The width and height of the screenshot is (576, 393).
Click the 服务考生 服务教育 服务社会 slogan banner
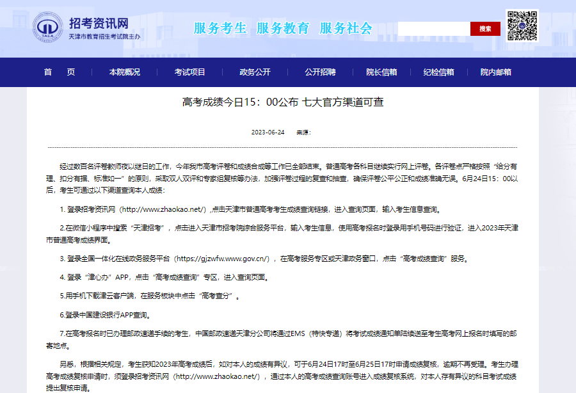(x=283, y=28)
